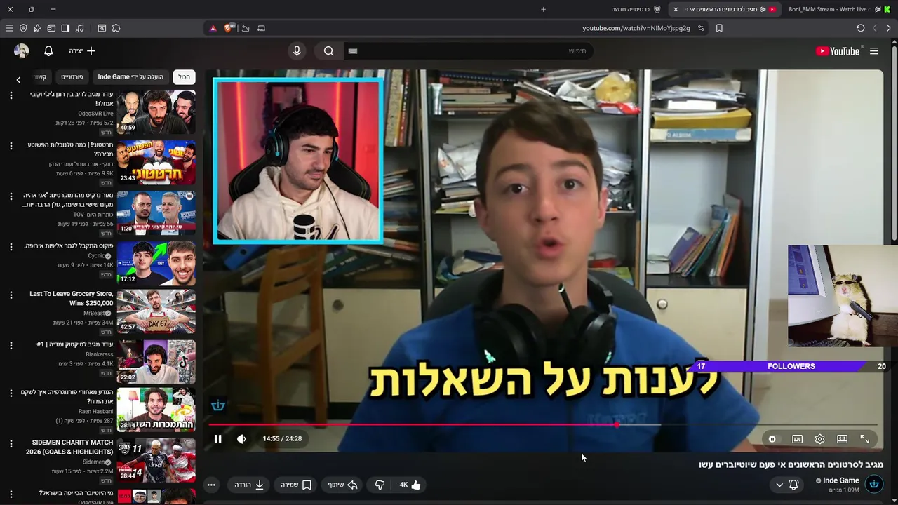Click the שמירה save button
Viewport: 898px width, 505px height.
pos(295,485)
